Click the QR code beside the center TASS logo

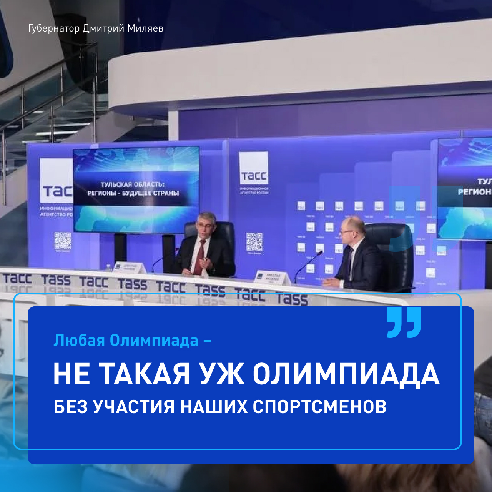(x=254, y=243)
